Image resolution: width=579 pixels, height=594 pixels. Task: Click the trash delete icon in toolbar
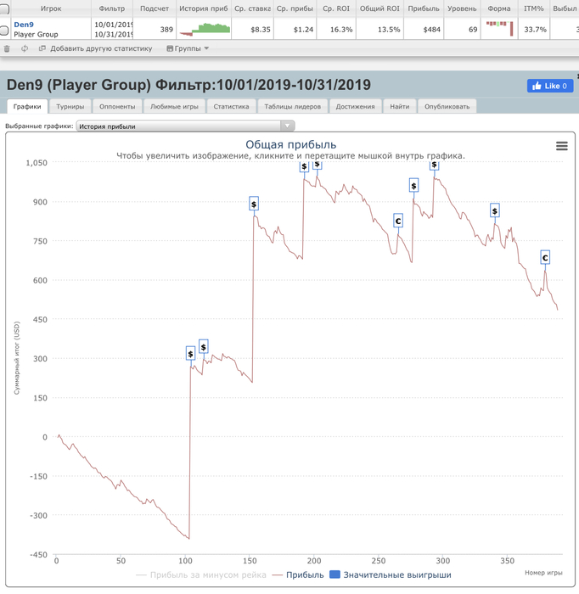tap(7, 48)
